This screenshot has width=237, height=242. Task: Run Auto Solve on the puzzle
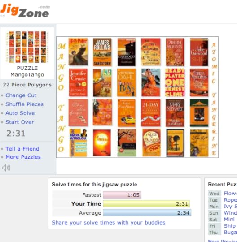pyautogui.click(x=20, y=113)
